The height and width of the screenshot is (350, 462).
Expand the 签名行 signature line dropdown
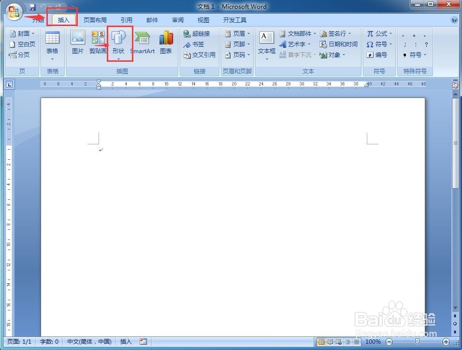click(x=350, y=34)
